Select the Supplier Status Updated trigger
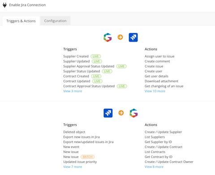The image size is (215, 175). pos(82,71)
